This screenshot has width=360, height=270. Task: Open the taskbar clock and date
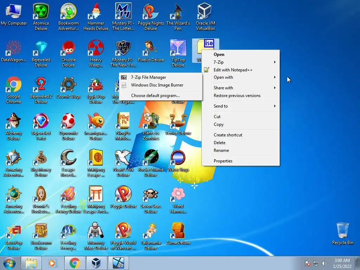point(342,263)
